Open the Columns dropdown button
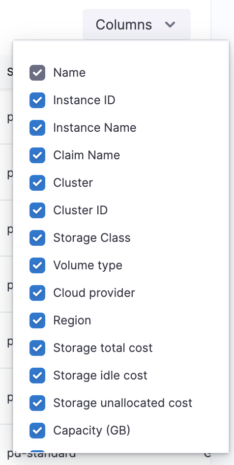The height and width of the screenshot is (465, 234). pos(137,24)
